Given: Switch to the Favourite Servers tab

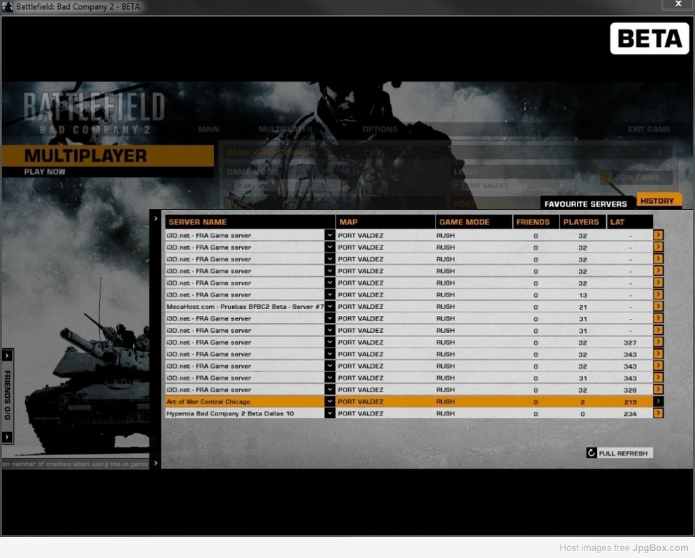Looking at the screenshot, I should [585, 203].
